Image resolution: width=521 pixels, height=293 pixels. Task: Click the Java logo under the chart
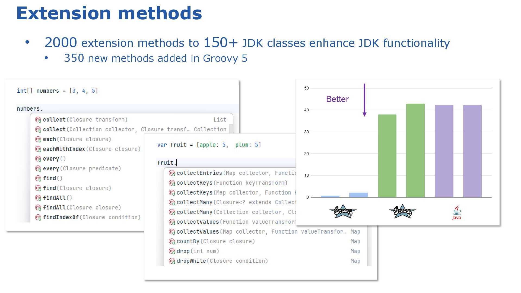(456, 212)
